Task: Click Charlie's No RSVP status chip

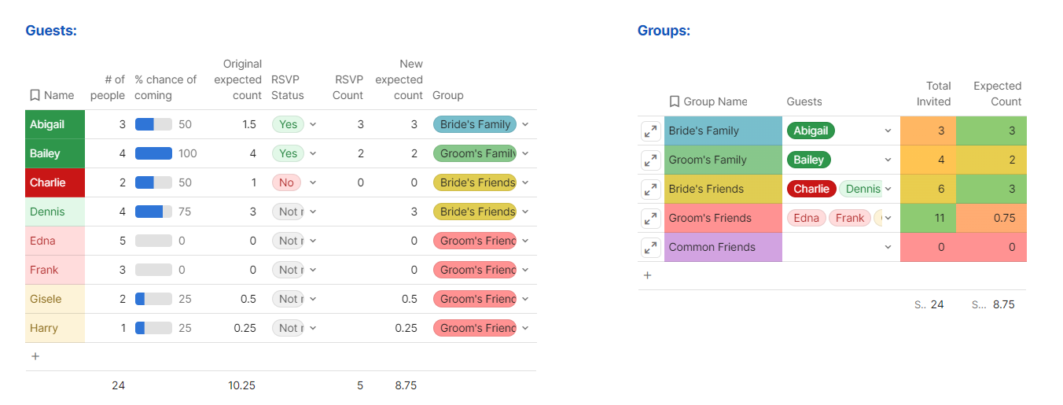Action: point(286,182)
